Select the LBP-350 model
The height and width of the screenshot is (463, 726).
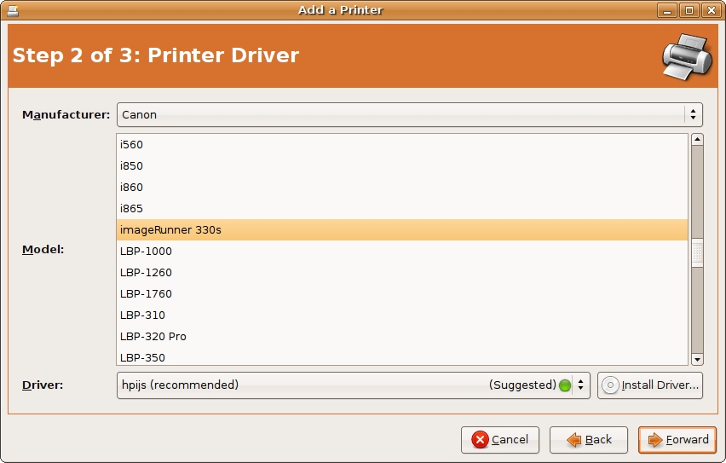pyautogui.click(x=402, y=357)
